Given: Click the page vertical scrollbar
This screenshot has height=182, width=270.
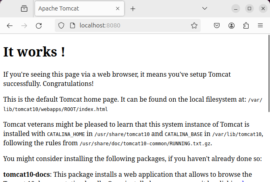Looking at the screenshot, I should pos(269,73).
